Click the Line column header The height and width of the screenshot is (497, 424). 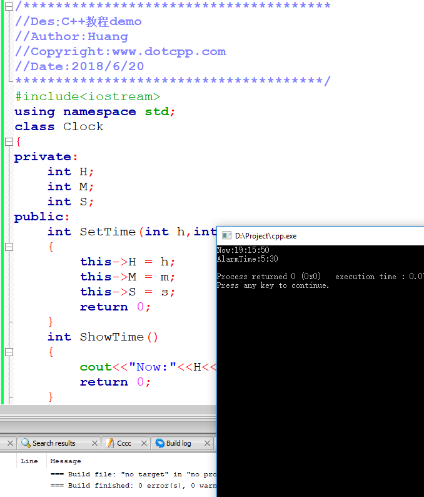(x=29, y=461)
